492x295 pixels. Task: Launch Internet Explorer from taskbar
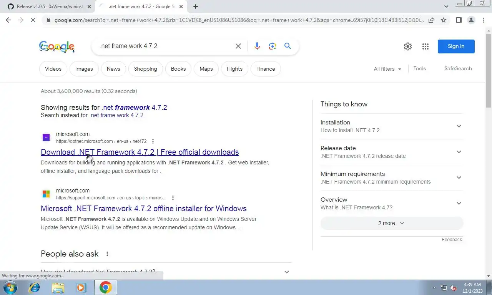(35, 287)
